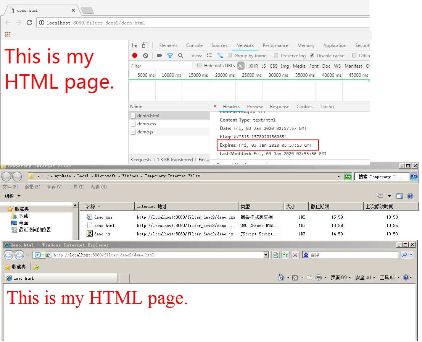Search Temporary Internet Files with magnifier icon
The height and width of the screenshot is (342, 422).
point(414,177)
